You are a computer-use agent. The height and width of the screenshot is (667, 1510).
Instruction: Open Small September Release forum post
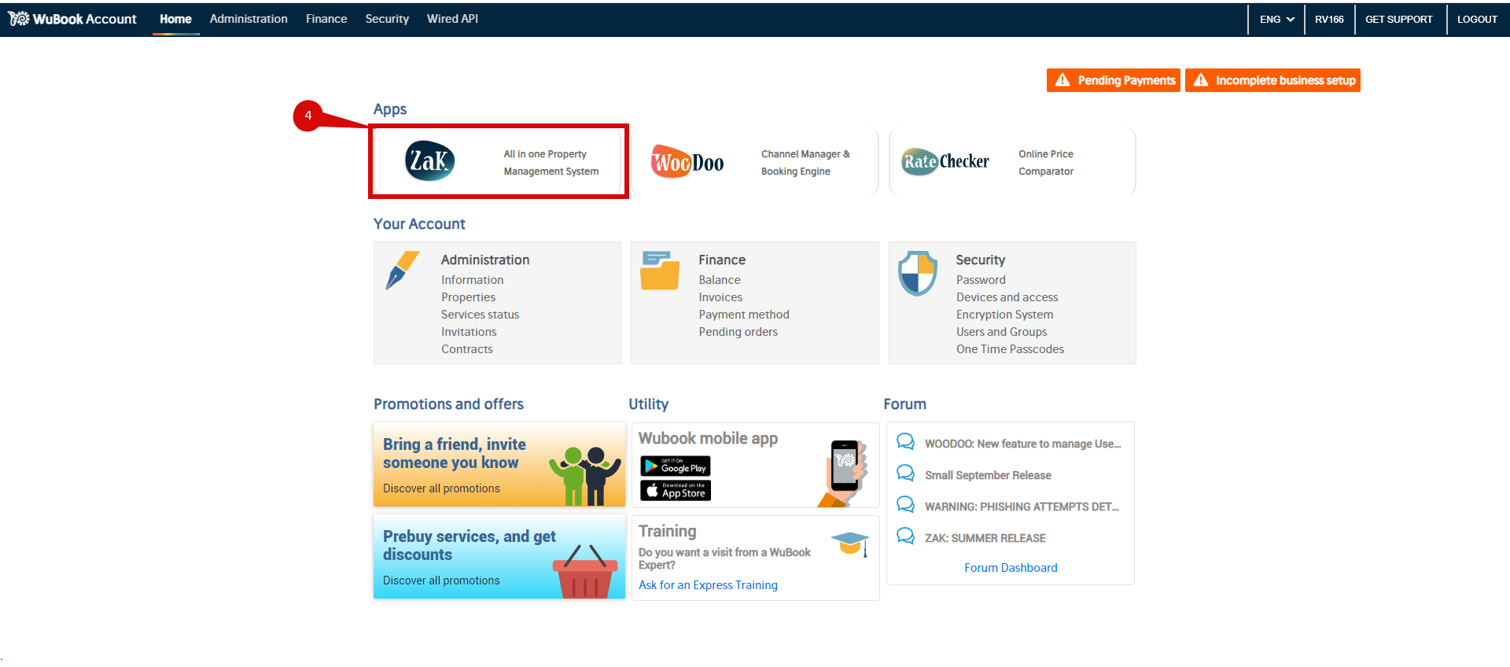988,475
